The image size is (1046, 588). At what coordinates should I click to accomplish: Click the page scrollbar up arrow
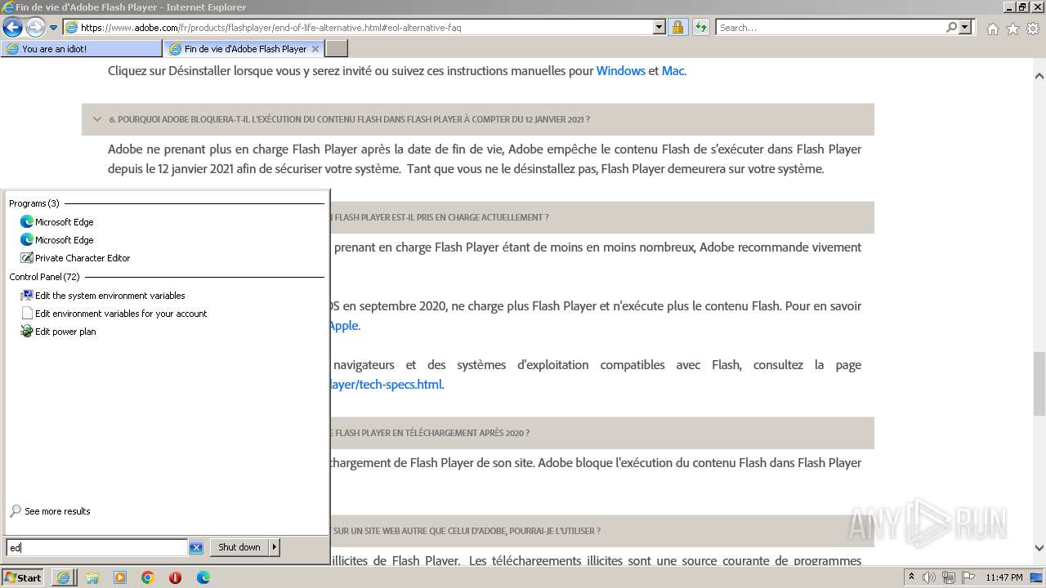click(1039, 76)
